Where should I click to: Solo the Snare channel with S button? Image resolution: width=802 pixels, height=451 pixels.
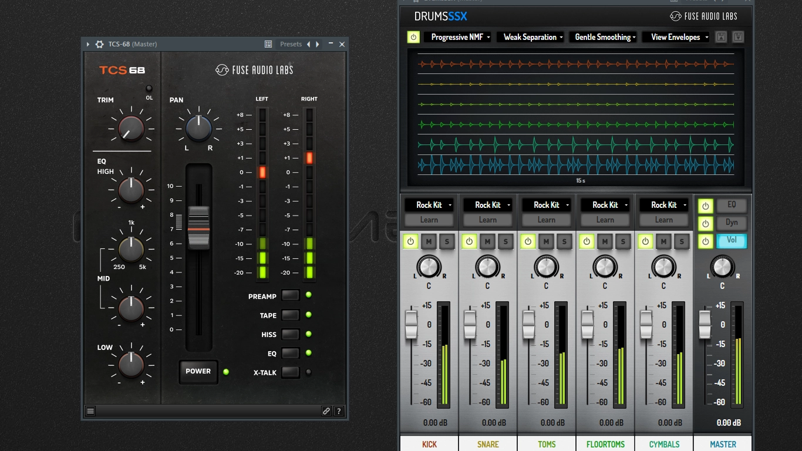(x=506, y=241)
